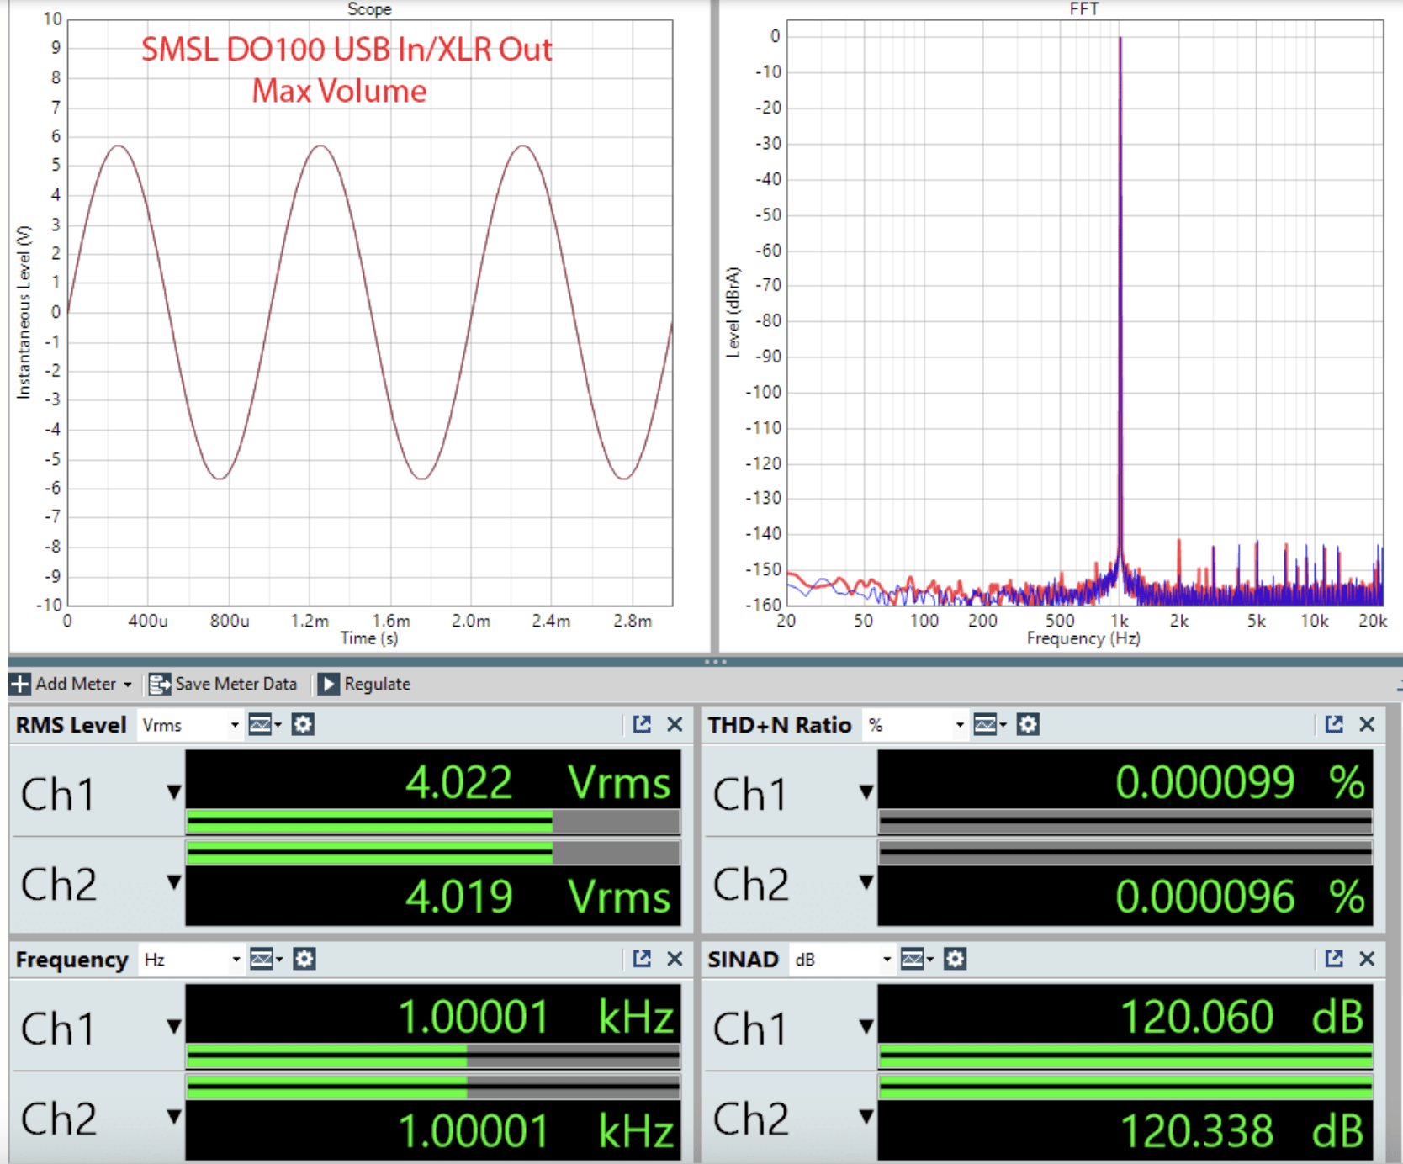Click the SMSL DO100 red annotation text
This screenshot has width=1403, height=1164.
(345, 70)
